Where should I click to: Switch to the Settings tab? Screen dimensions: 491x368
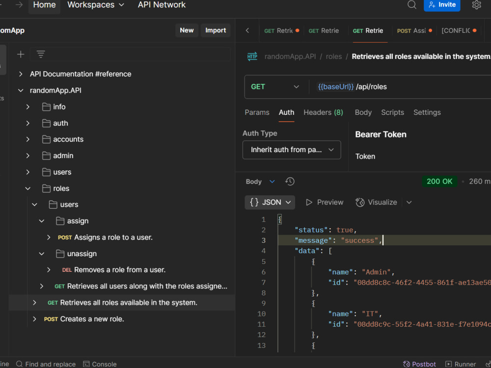point(427,113)
